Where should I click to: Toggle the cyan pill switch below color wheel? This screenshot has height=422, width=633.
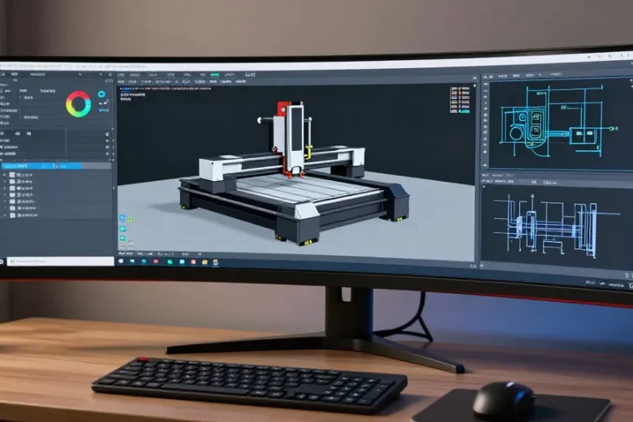[104, 110]
